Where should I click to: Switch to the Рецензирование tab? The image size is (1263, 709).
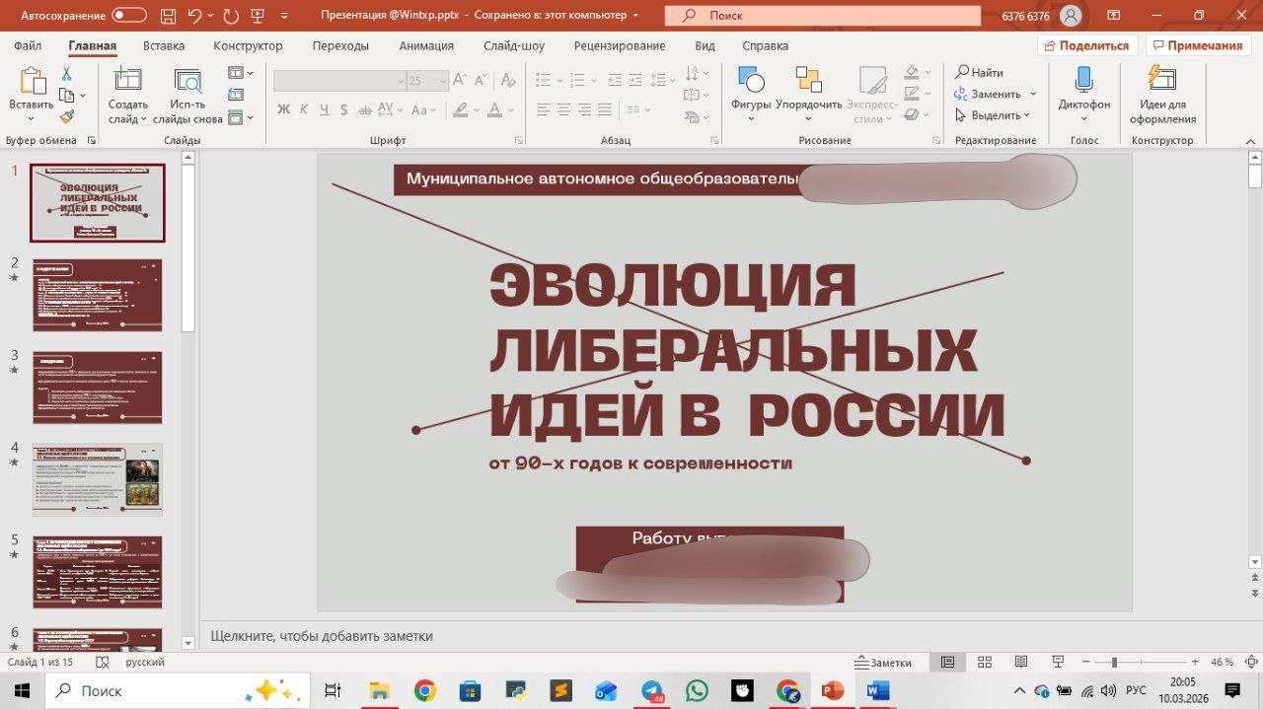620,45
